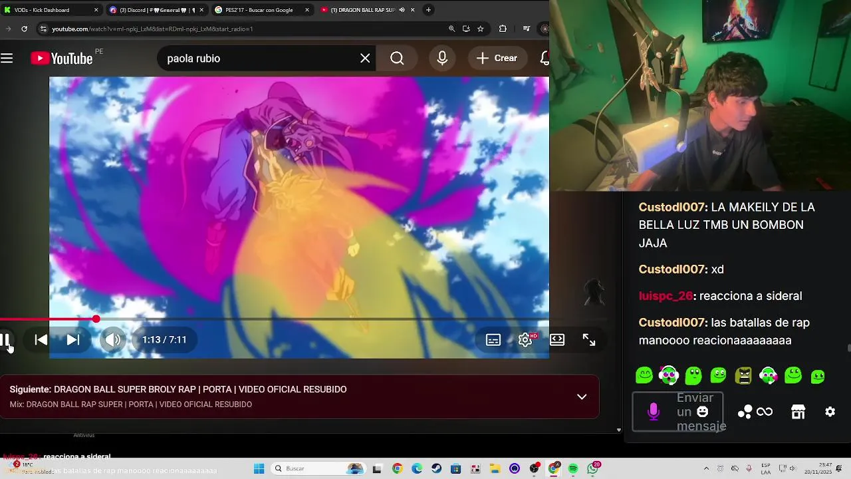Click the chat microphone button
The width and height of the screenshot is (851, 479).
click(654, 412)
